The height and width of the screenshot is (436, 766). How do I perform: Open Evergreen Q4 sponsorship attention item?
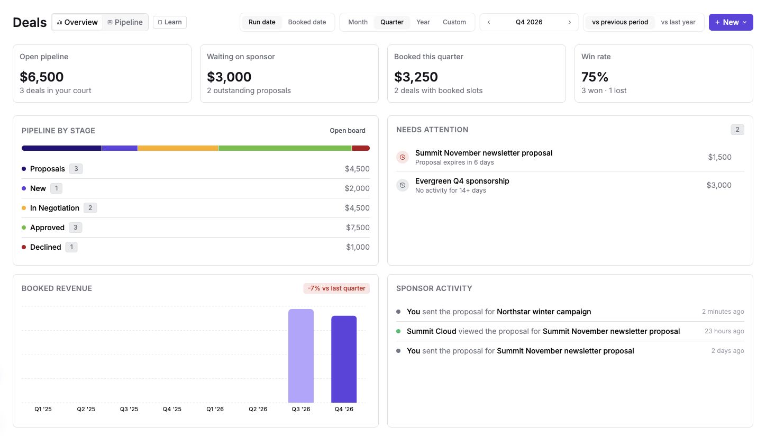[570, 185]
